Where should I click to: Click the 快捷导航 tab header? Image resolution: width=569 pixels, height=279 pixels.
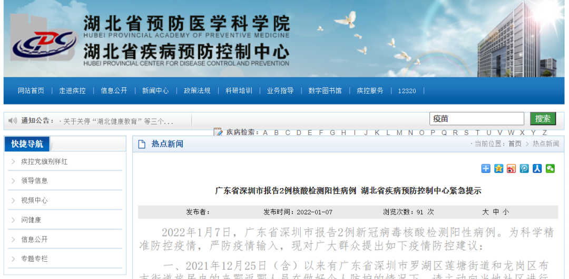(x=27, y=144)
